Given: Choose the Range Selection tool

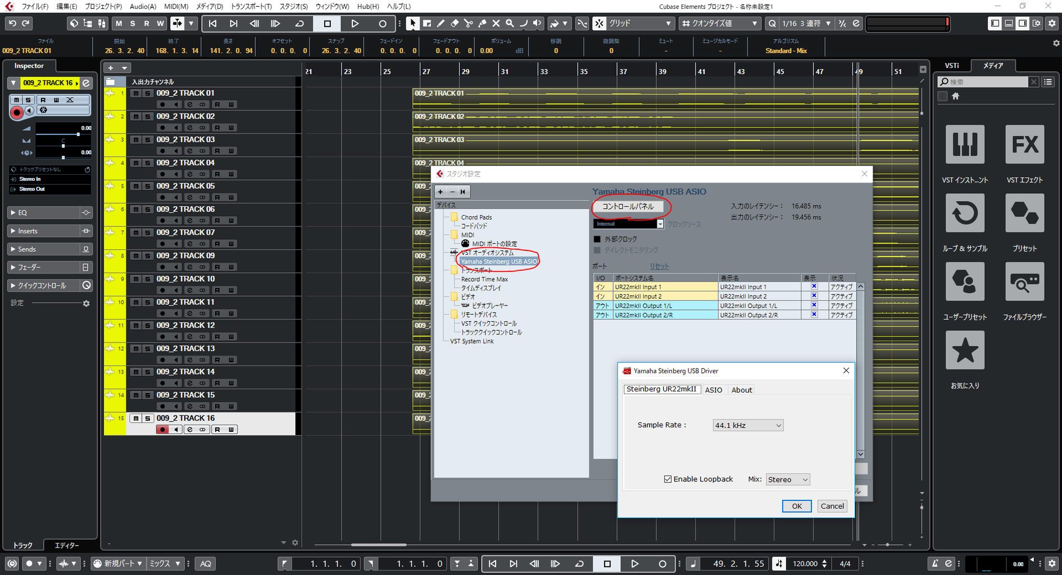Looking at the screenshot, I should click(x=427, y=24).
